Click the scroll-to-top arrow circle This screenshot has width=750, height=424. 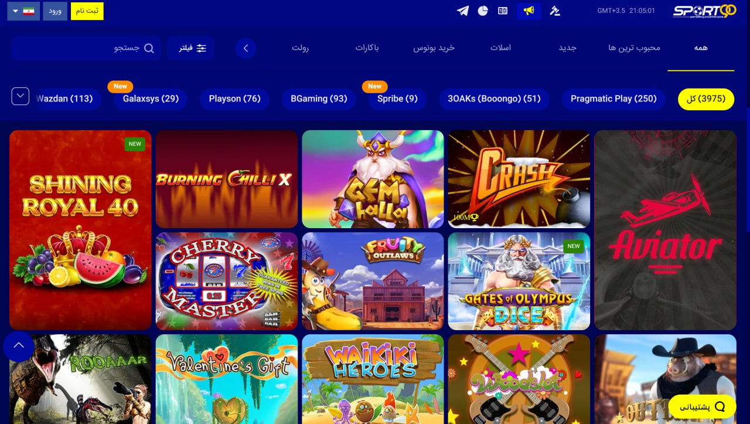[19, 346]
